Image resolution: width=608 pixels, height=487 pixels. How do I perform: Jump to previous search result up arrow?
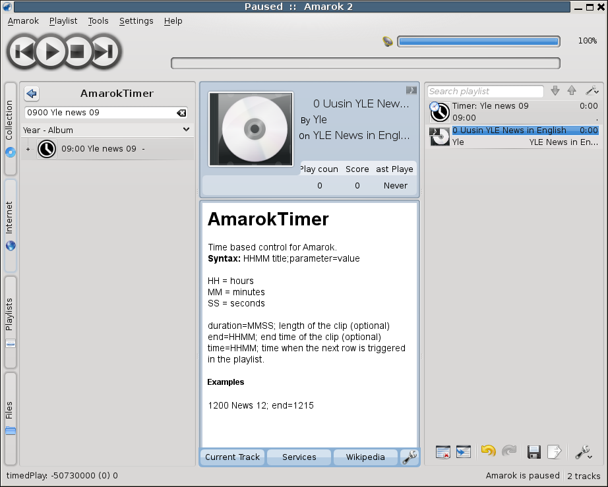[x=572, y=91]
